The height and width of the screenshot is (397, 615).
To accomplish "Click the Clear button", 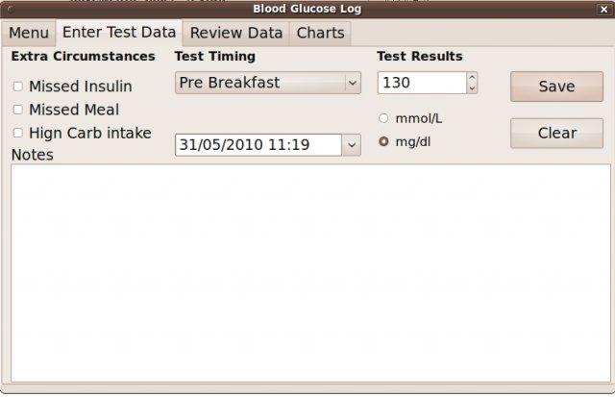I will click(x=556, y=133).
